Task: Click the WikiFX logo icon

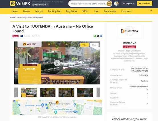Action: pos(13,3)
